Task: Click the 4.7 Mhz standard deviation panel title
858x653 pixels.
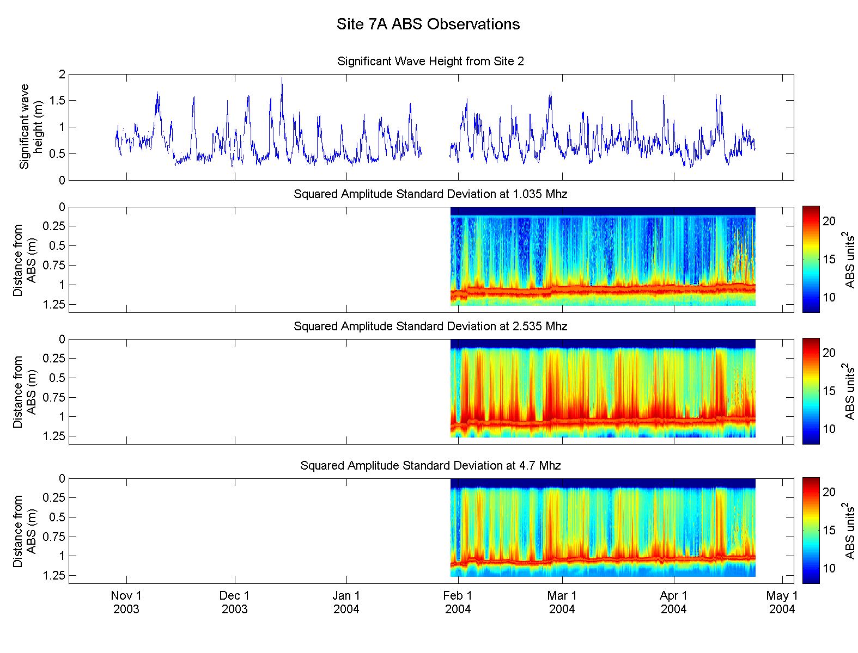Action: tap(430, 466)
